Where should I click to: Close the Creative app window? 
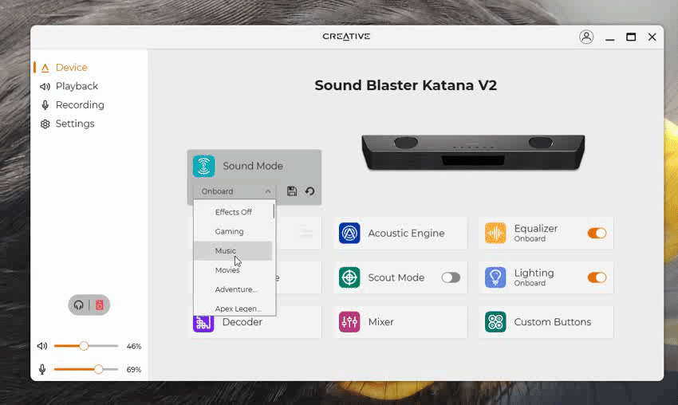652,37
